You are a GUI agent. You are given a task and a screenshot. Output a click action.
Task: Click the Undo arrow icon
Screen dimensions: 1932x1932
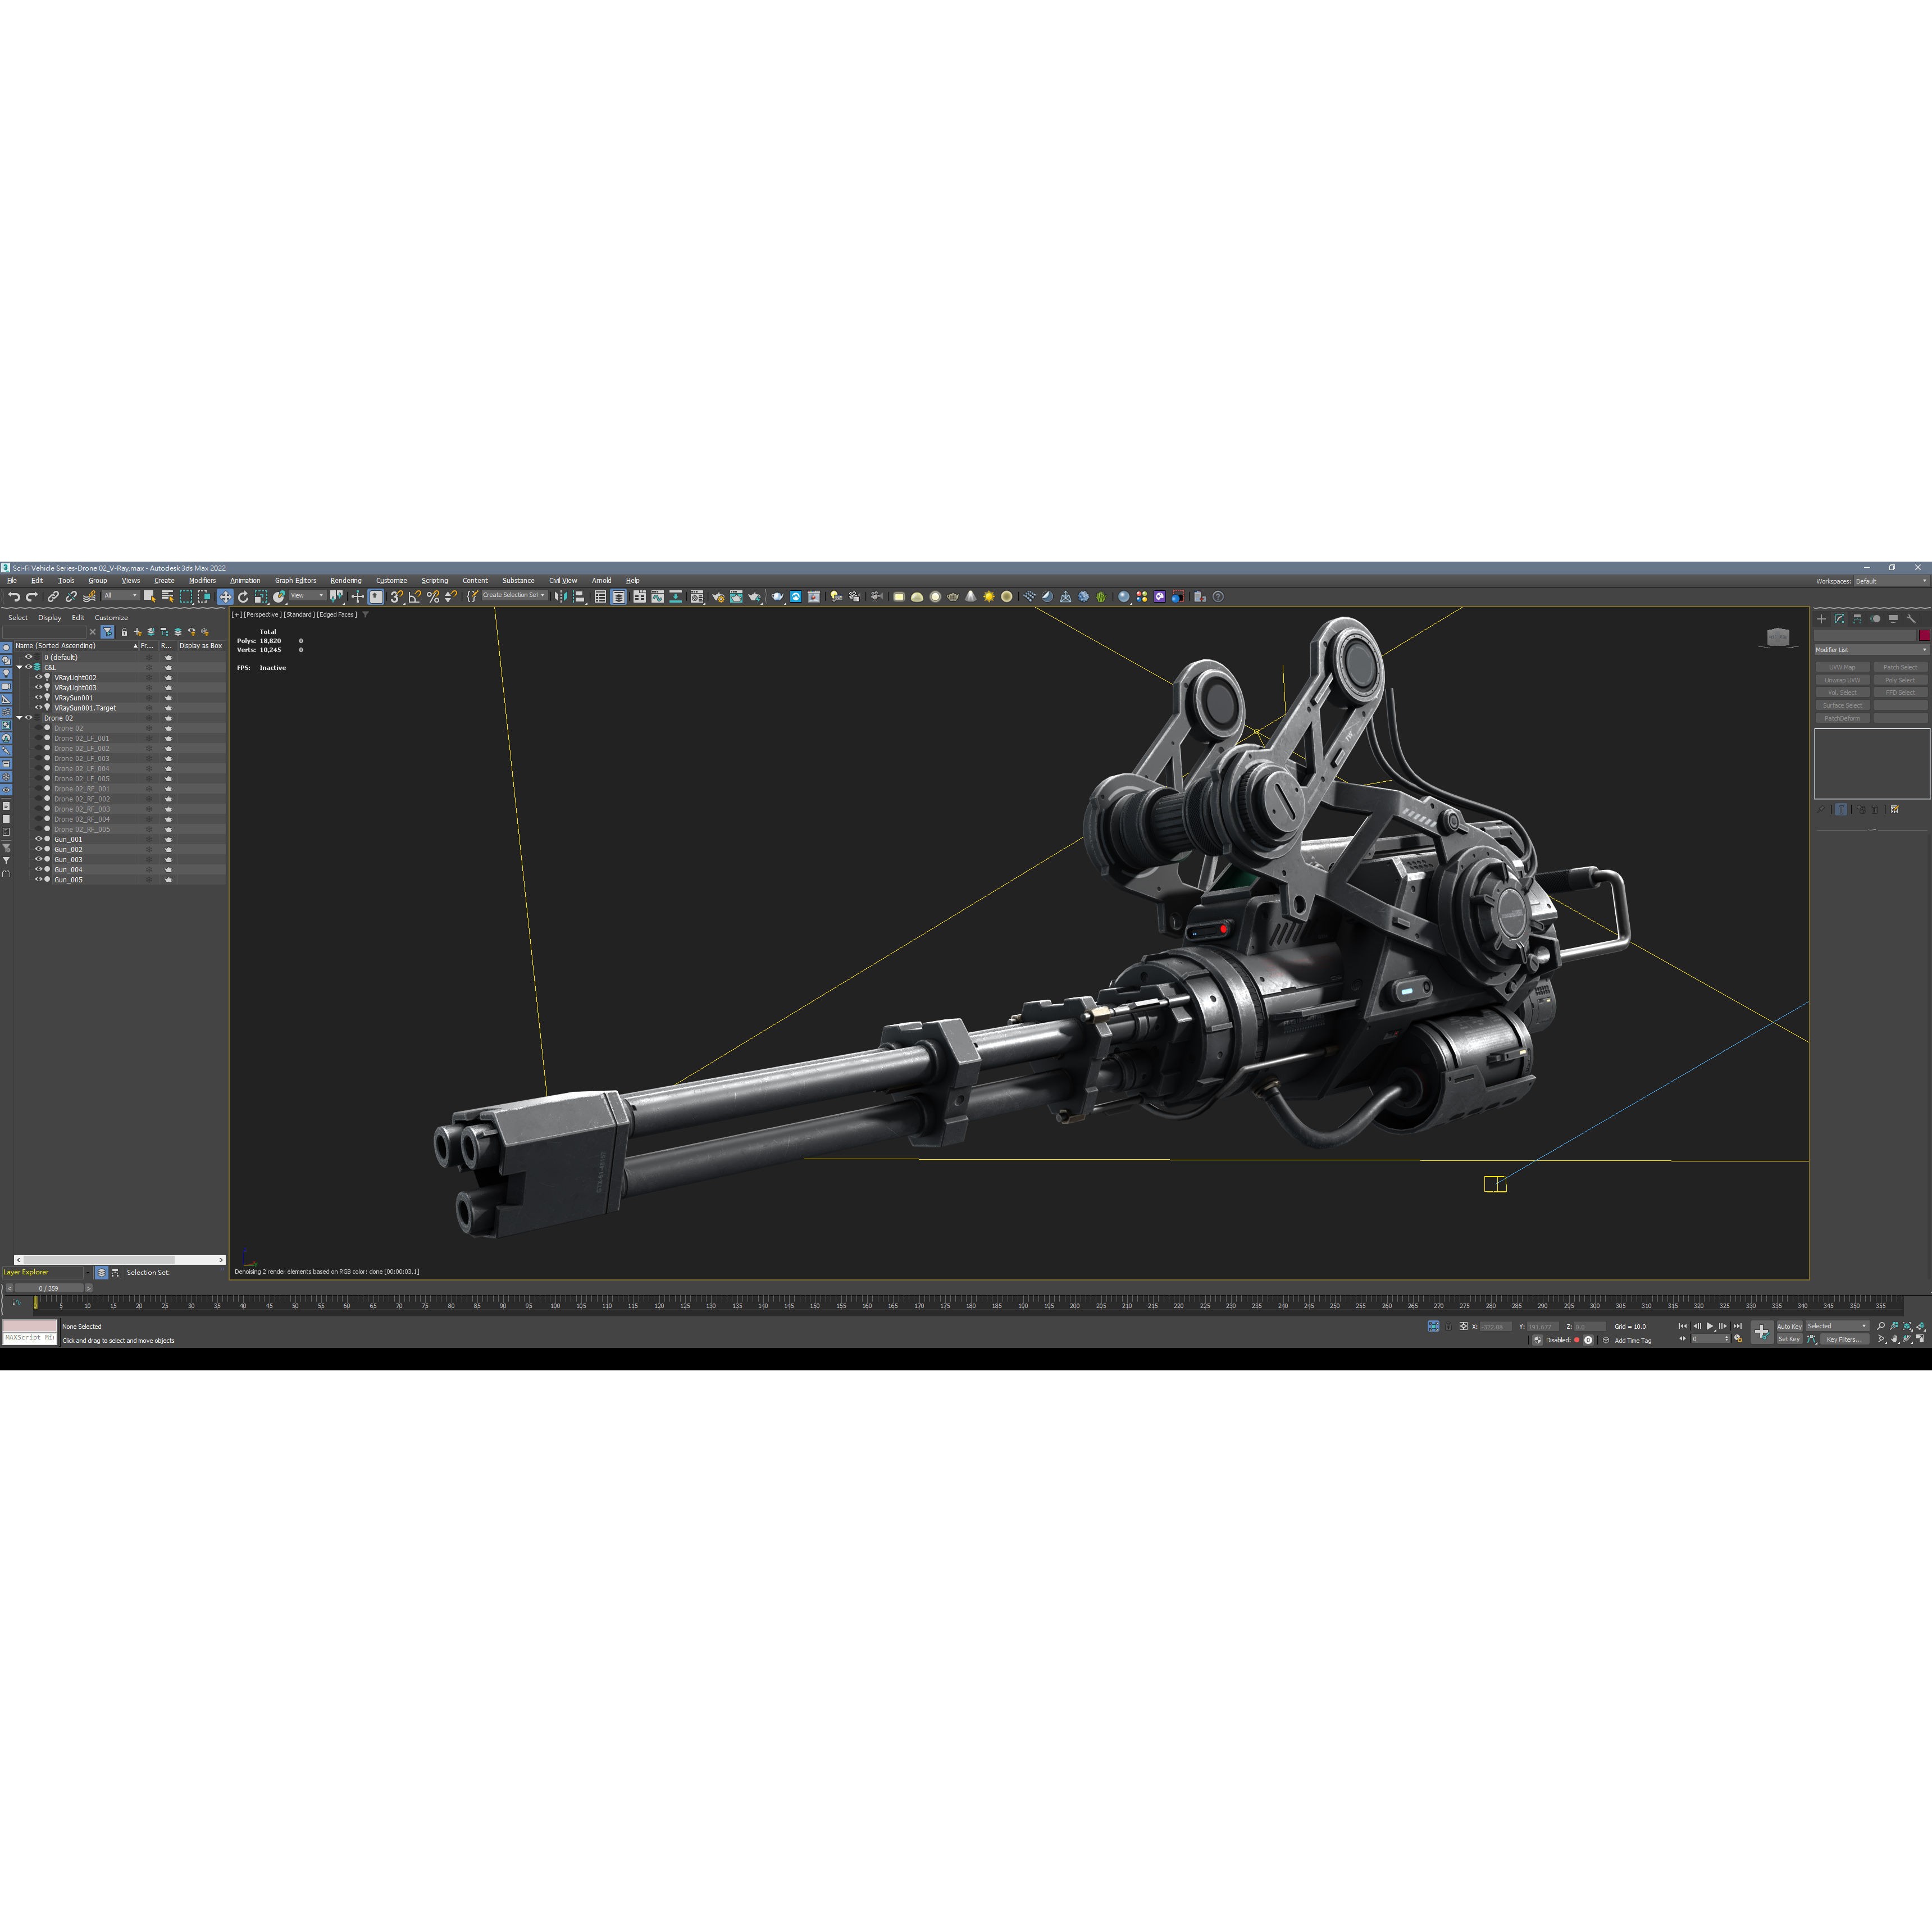pos(14,597)
